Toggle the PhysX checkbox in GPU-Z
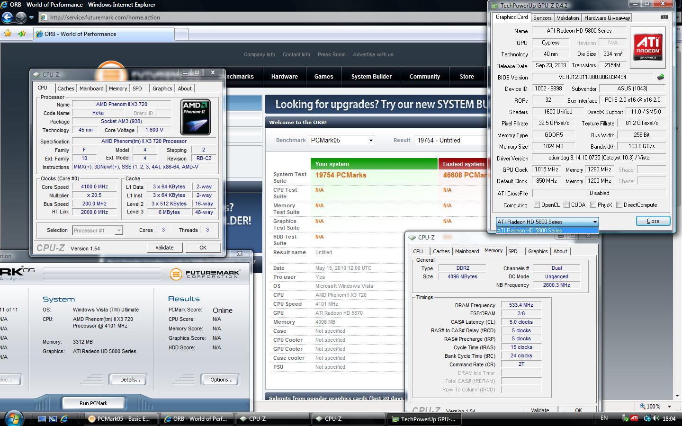The height and width of the screenshot is (426, 682). click(593, 205)
